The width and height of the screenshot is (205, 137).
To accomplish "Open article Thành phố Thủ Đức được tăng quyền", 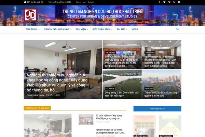I will click(161, 94).
